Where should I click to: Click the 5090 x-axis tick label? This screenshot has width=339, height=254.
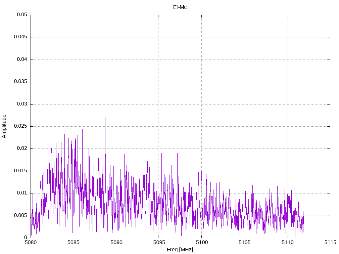tap(116, 242)
